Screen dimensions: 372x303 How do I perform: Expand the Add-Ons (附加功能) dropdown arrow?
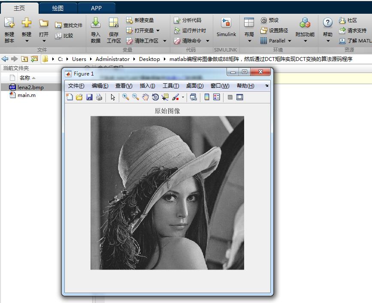305,41
